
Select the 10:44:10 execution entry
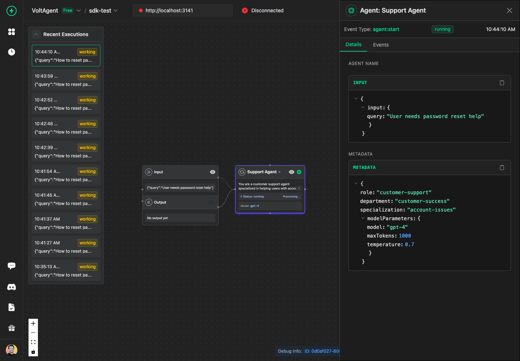(66, 56)
